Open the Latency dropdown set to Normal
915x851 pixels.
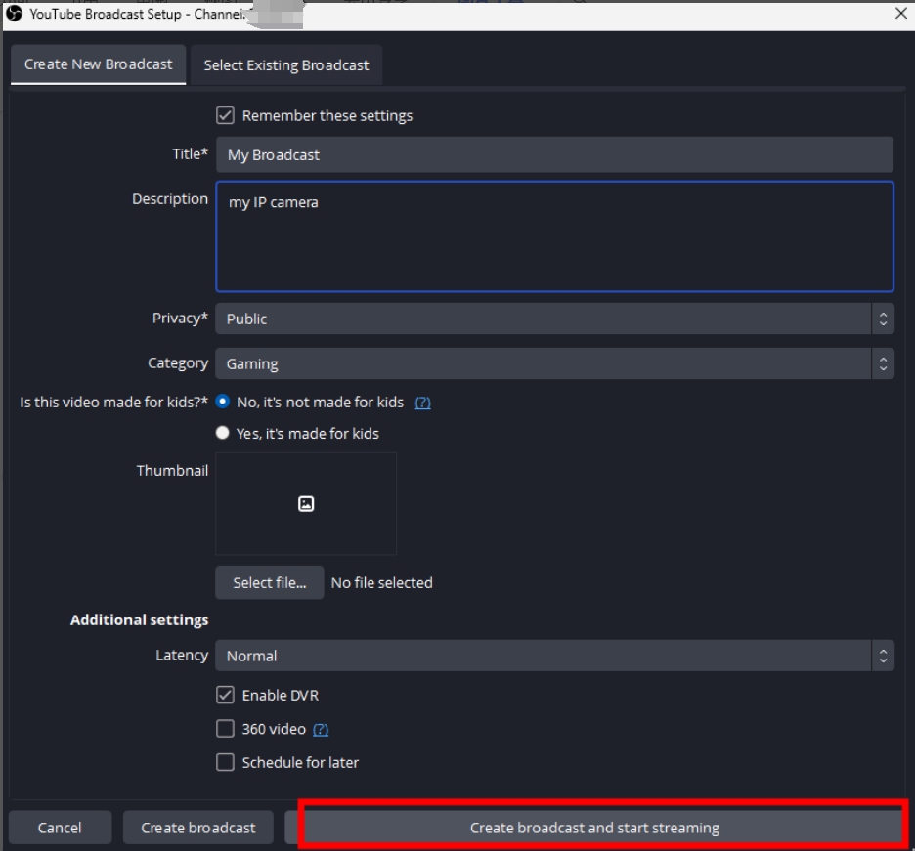(x=553, y=656)
